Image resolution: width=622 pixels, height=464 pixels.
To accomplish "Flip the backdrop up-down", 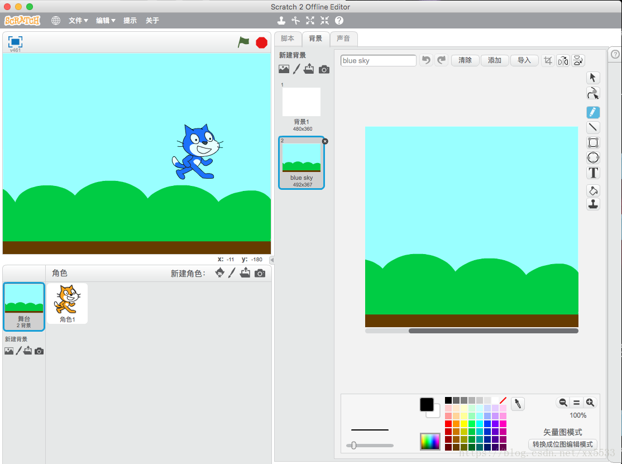I will pos(578,60).
